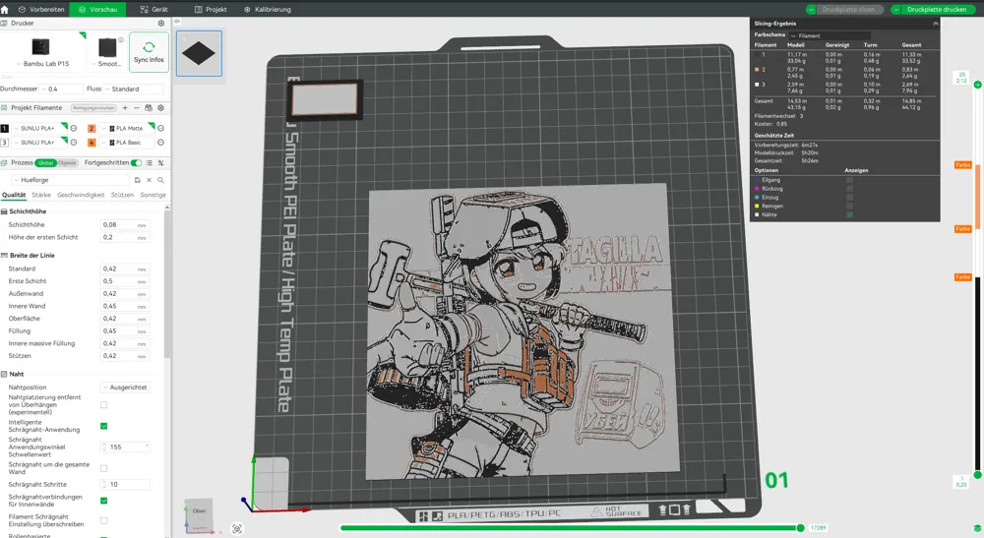Click edit icon beside PLA Basic filament
The image size is (984, 538).
160,143
